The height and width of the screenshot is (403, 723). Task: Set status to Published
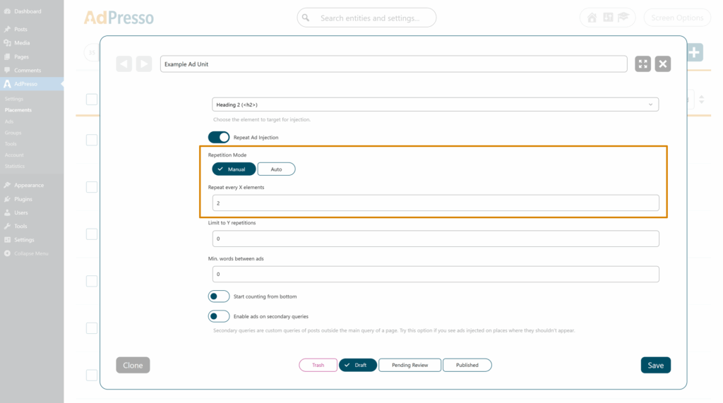pos(467,365)
